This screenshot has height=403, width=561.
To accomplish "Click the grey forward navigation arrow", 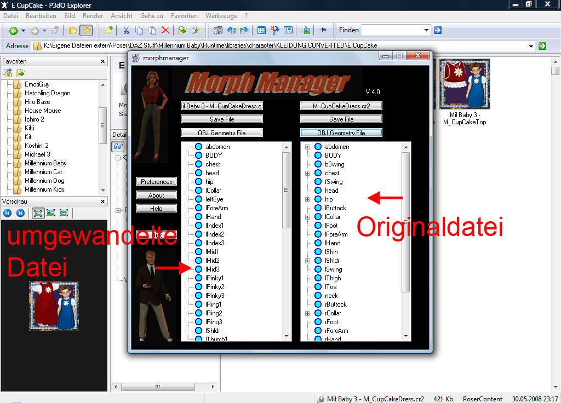I will (35, 31).
